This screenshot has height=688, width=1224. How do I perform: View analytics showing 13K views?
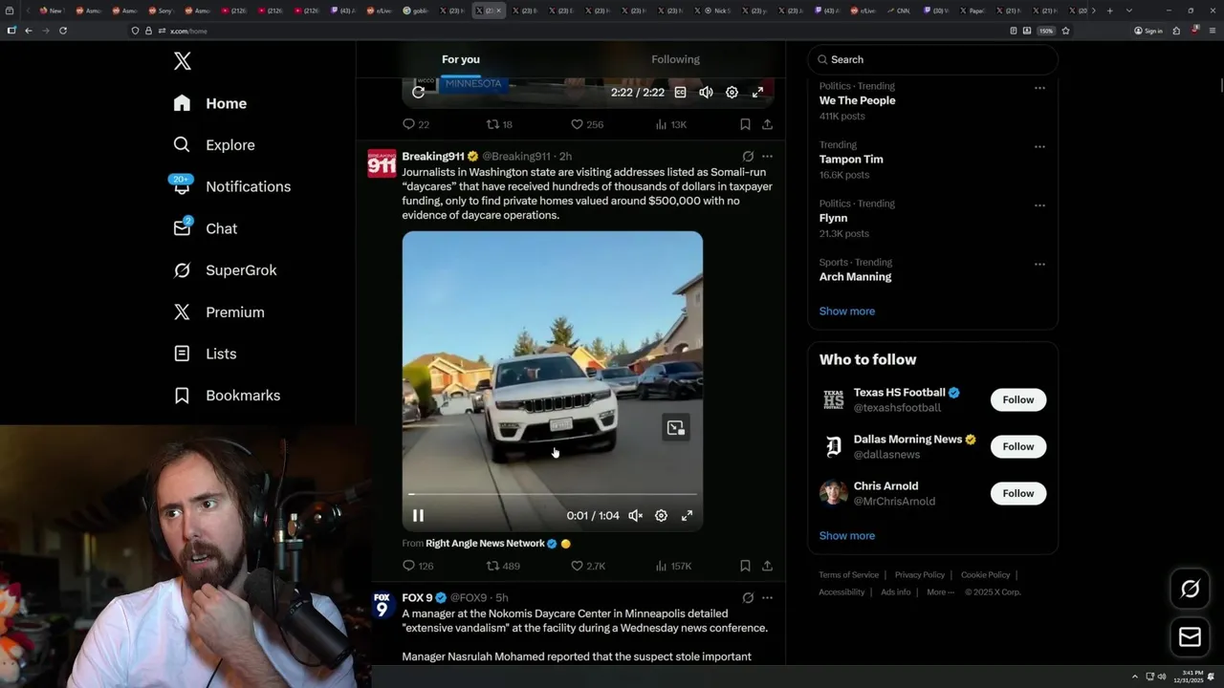click(671, 124)
